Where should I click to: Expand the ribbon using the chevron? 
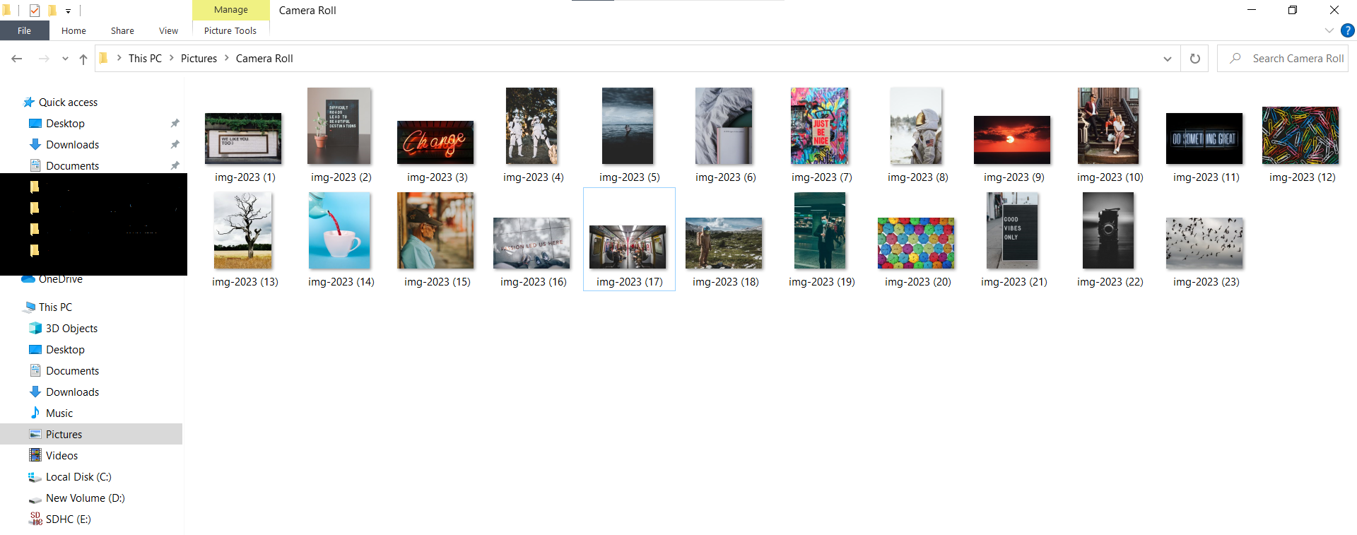click(1329, 30)
